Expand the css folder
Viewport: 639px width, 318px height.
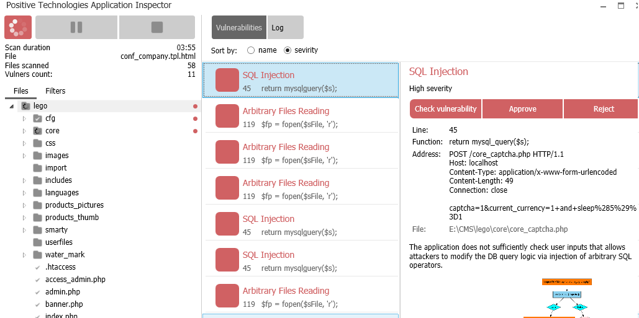click(x=24, y=144)
